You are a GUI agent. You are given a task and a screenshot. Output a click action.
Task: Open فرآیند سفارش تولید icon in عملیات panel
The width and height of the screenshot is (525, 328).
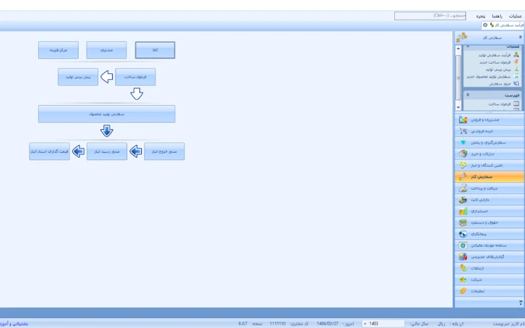(516, 55)
